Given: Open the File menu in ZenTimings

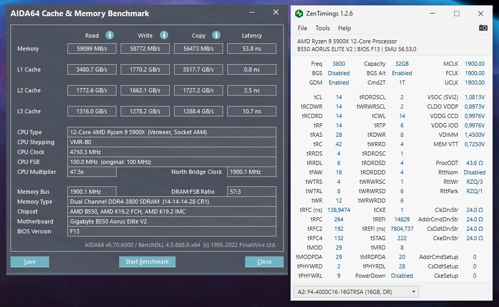Looking at the screenshot, I should (303, 28).
